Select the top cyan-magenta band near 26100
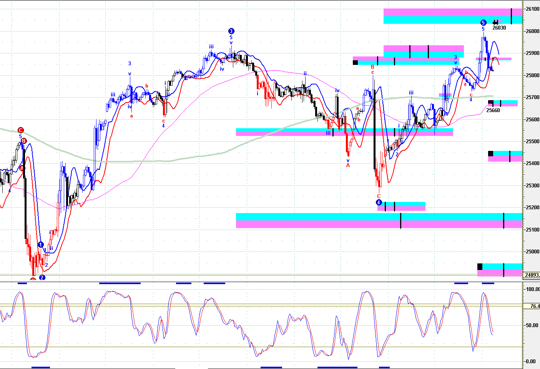 click(453, 16)
